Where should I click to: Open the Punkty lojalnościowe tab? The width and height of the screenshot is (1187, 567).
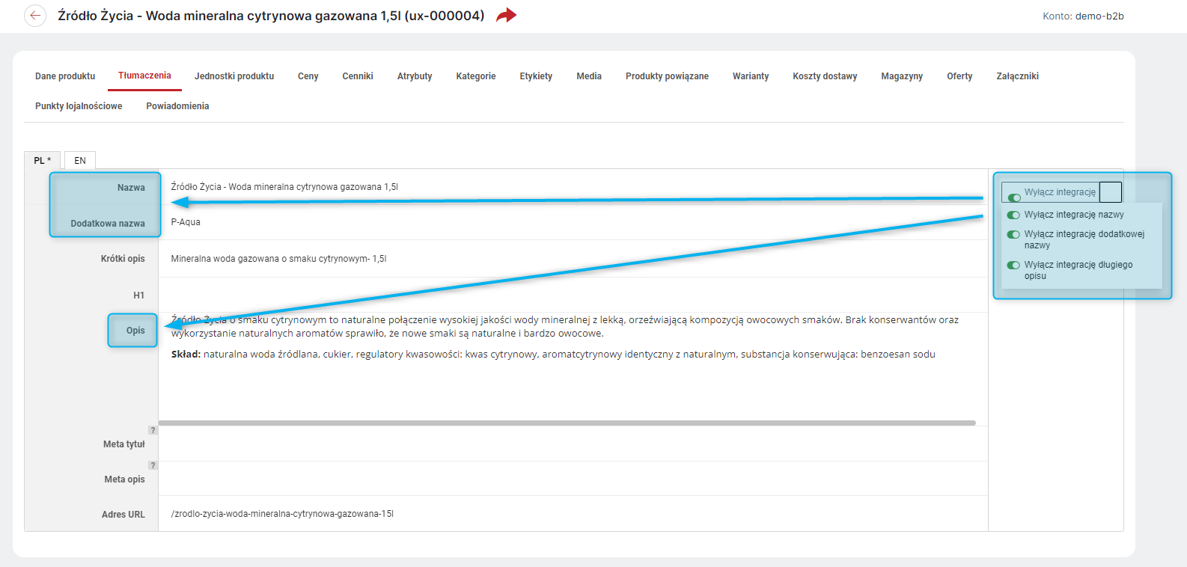tap(79, 106)
